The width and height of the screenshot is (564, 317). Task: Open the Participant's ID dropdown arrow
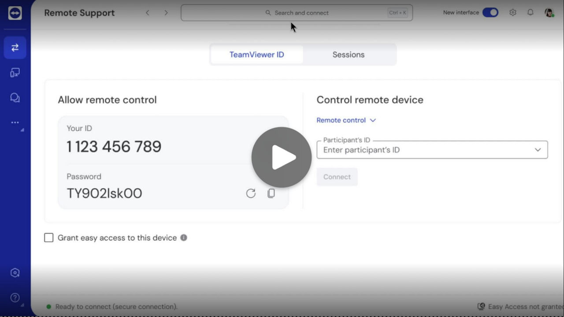[x=538, y=150]
